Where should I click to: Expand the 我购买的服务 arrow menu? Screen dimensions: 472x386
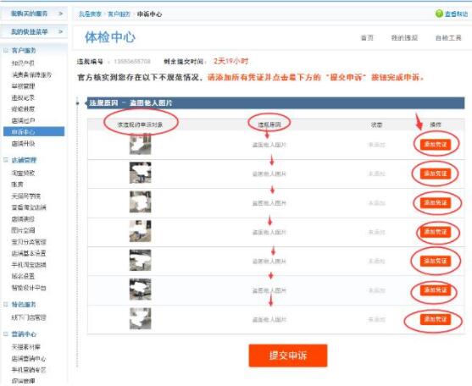click(x=60, y=14)
